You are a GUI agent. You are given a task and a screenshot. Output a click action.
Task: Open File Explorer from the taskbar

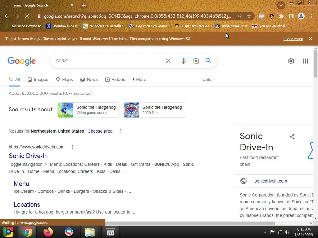(90, 232)
